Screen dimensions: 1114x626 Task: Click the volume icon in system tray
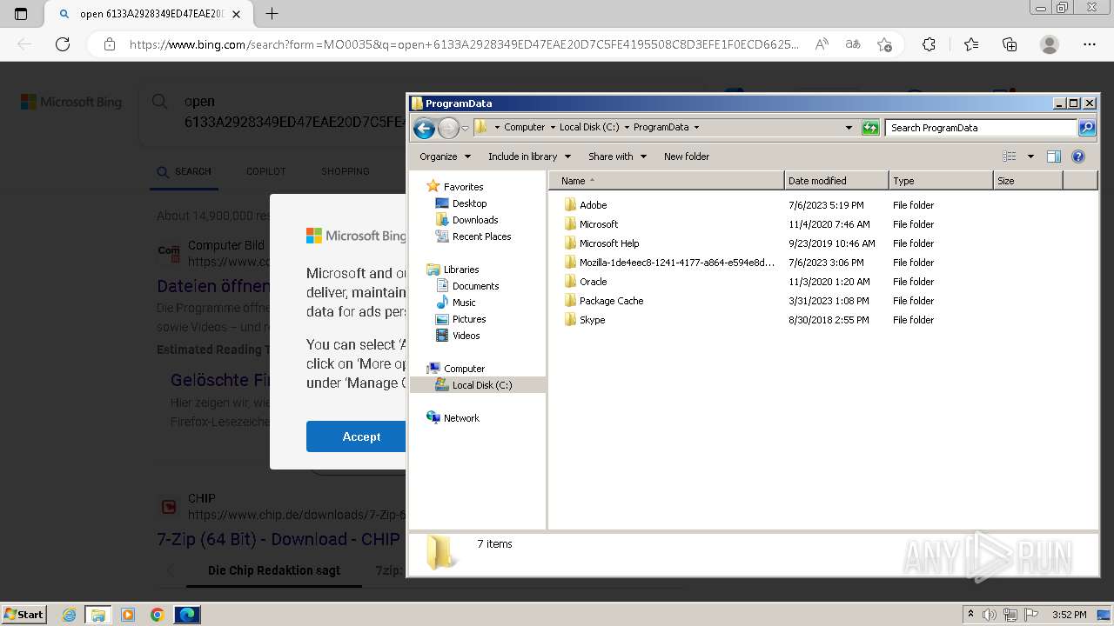(x=990, y=615)
